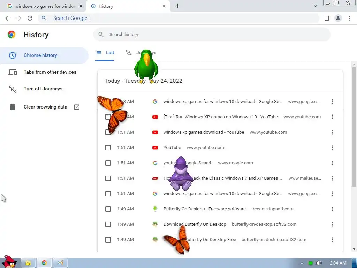Check the 1:51 AM windows xp games Google entry box
Viewport: 357px width, 268px height.
[x=108, y=194]
